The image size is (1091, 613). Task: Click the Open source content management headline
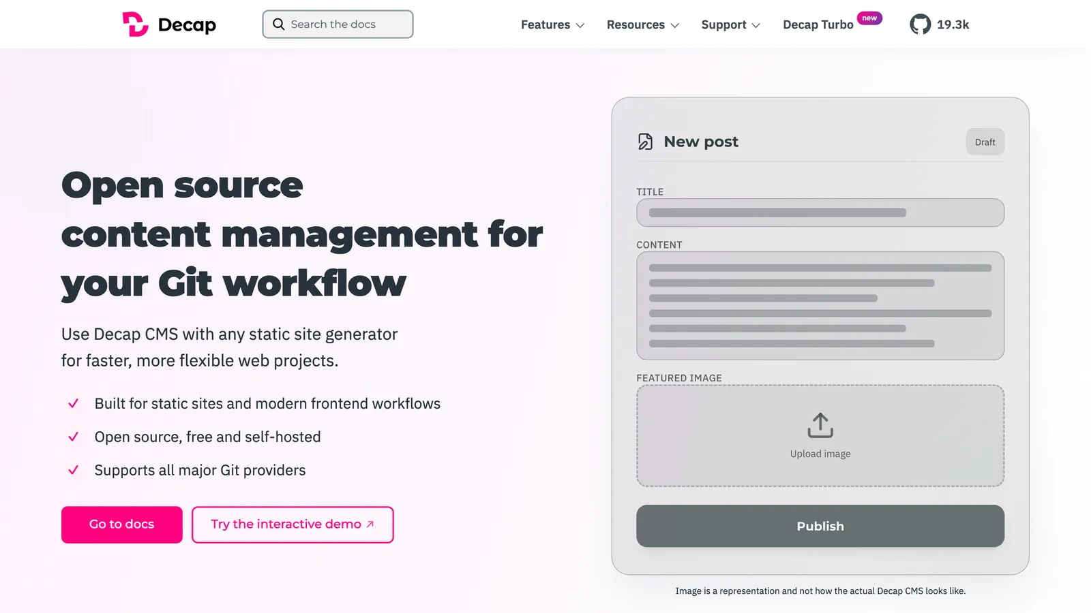[x=302, y=234]
